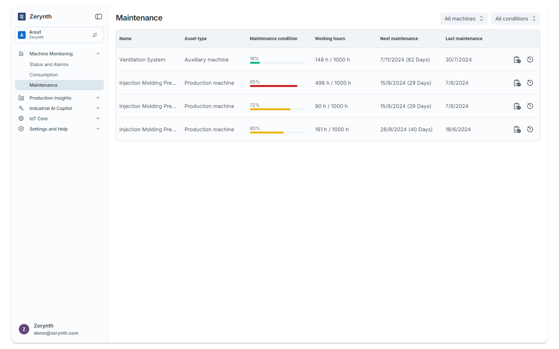Expand the Production Insights chevron
The image size is (559, 349).
point(98,98)
